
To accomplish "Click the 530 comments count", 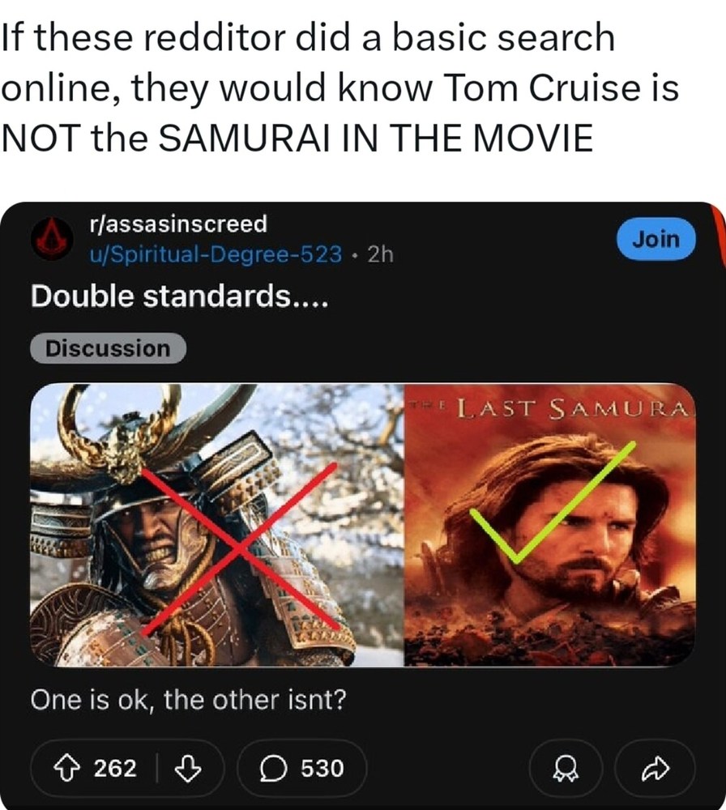I will (x=322, y=768).
